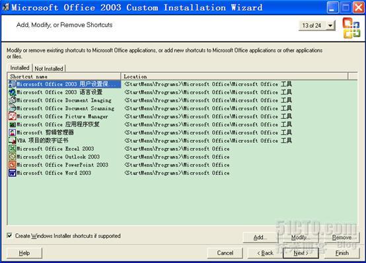Click the Modify... button
This screenshot has width=366, height=263.
click(301, 237)
